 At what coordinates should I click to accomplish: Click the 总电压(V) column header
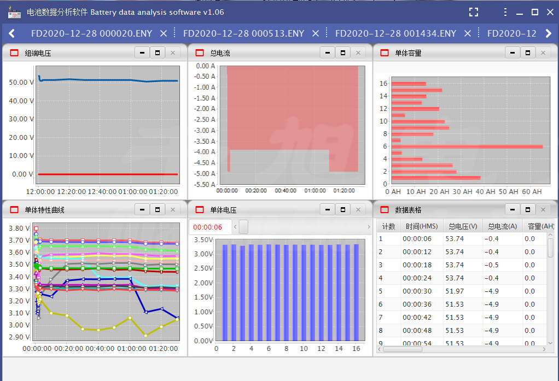pos(463,226)
